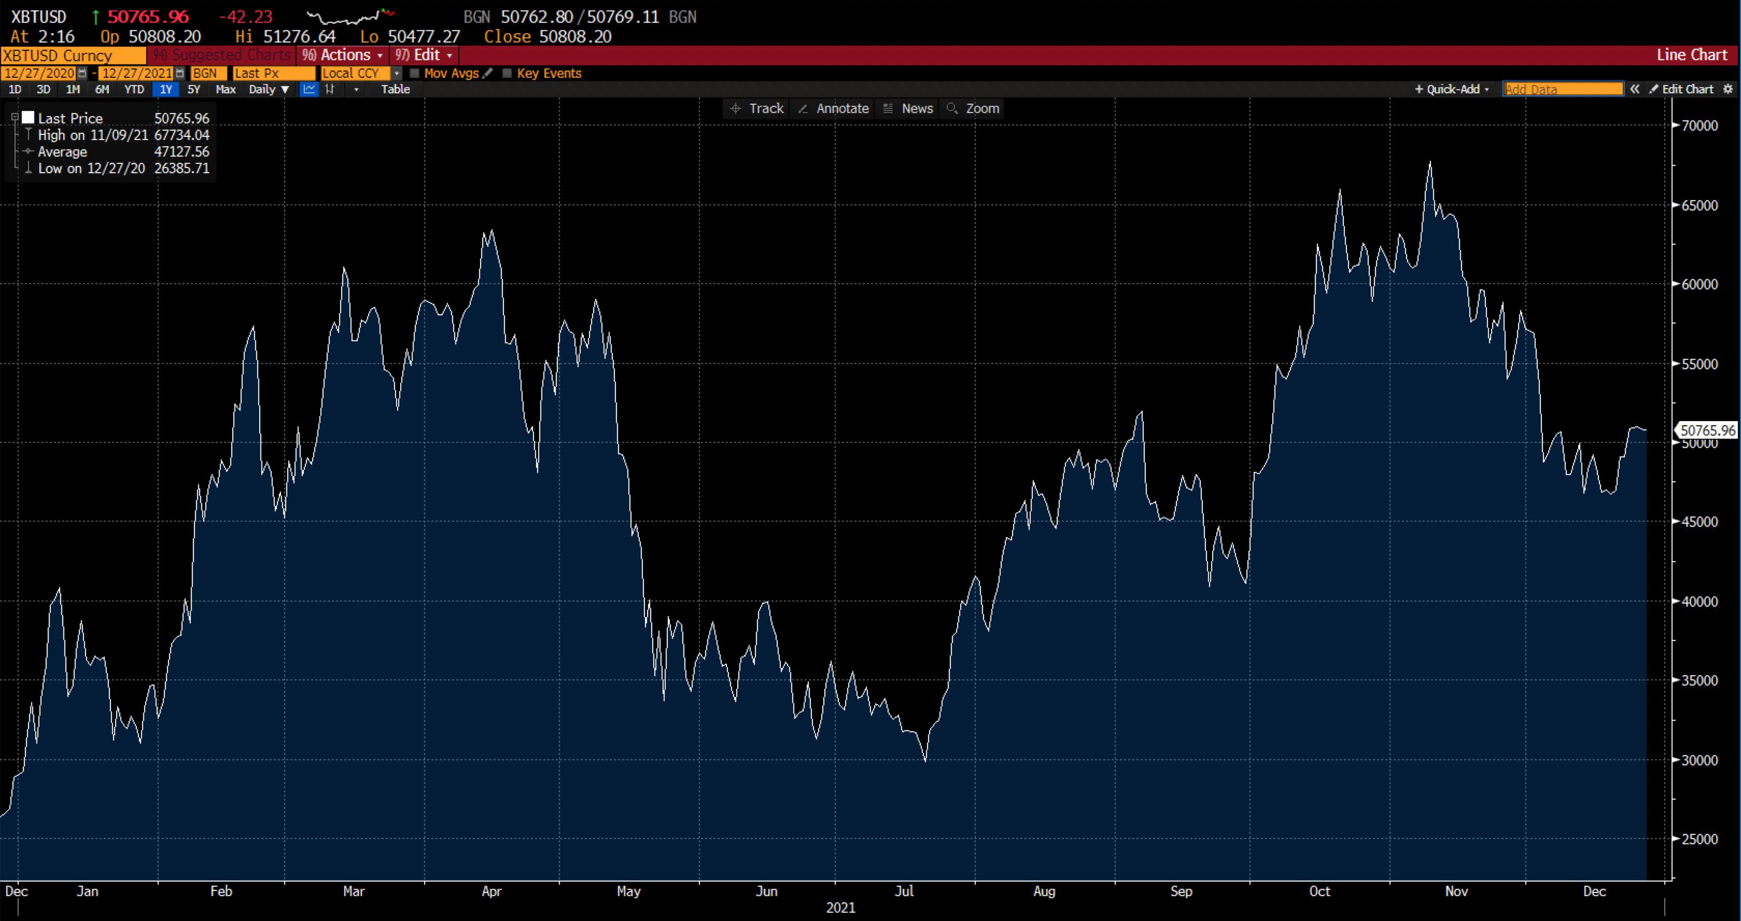Open the Daily frequency dropdown

pos(269,89)
